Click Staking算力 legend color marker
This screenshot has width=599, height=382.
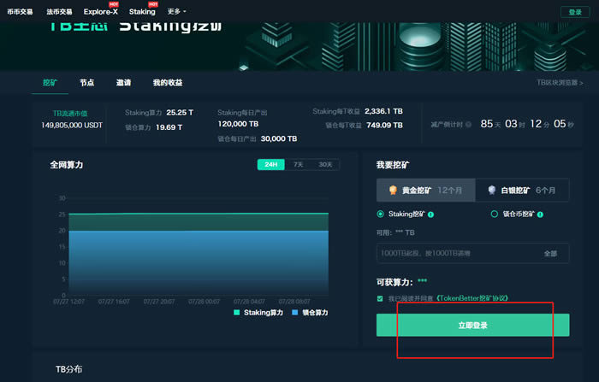(x=237, y=313)
